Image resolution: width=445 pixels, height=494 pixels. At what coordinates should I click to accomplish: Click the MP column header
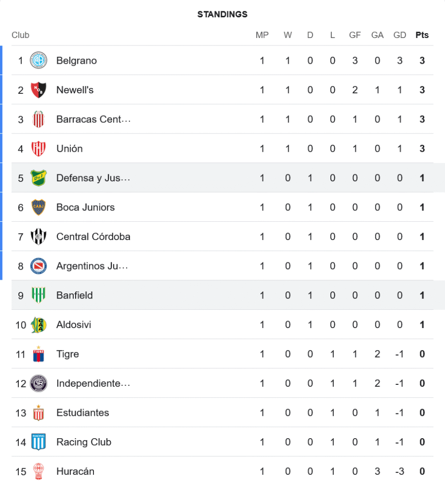pyautogui.click(x=262, y=35)
